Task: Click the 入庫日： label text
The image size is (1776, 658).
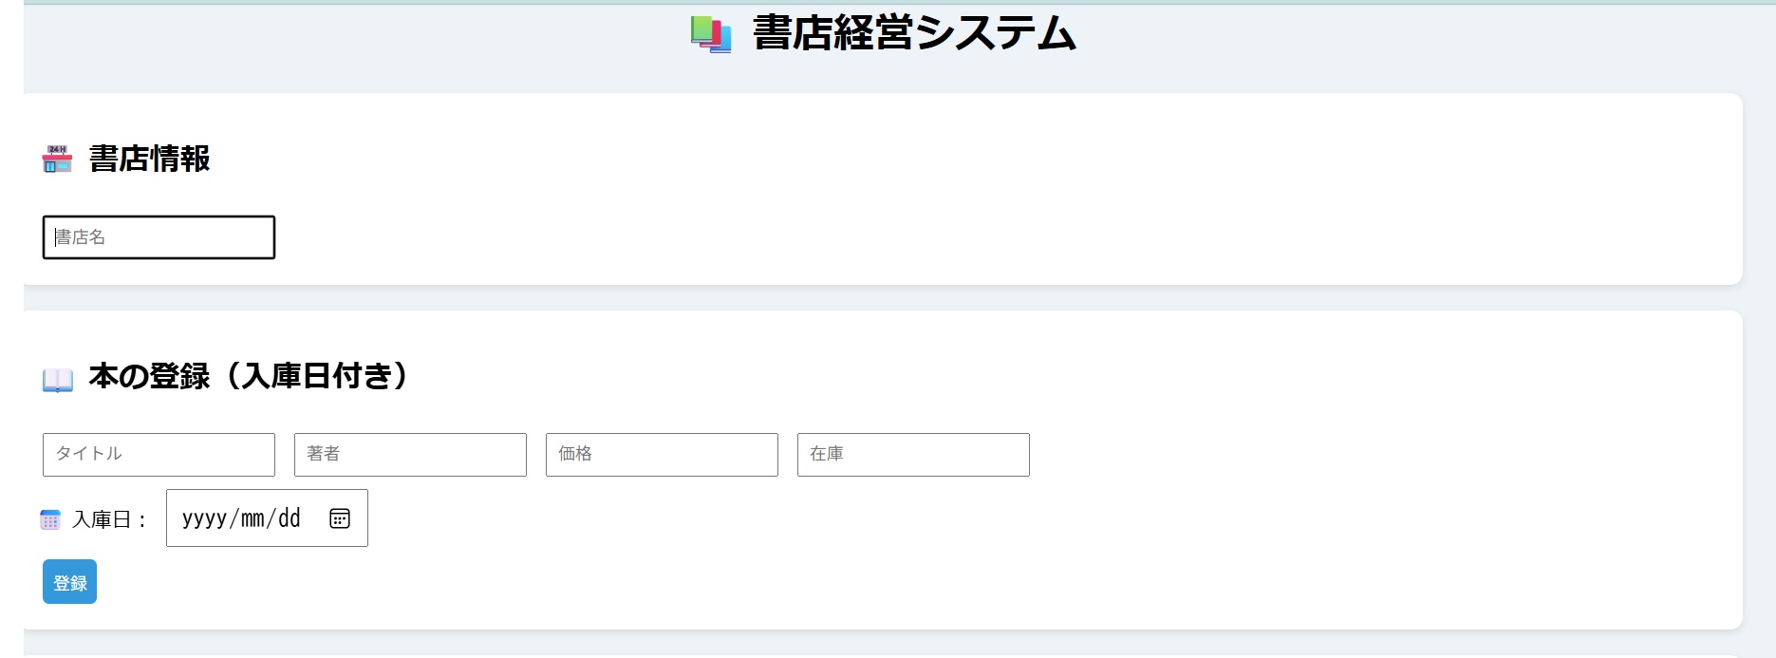Action: [x=110, y=519]
